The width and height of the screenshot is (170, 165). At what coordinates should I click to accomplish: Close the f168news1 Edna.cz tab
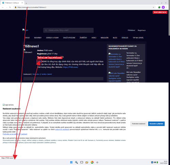coord(22,3)
